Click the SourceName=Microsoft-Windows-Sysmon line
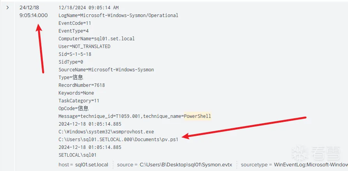The height and width of the screenshot is (171, 348). pos(106,69)
